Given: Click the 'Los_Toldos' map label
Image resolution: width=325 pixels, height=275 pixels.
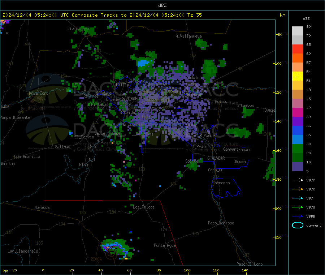Looking at the screenshot, I should (144, 207).
